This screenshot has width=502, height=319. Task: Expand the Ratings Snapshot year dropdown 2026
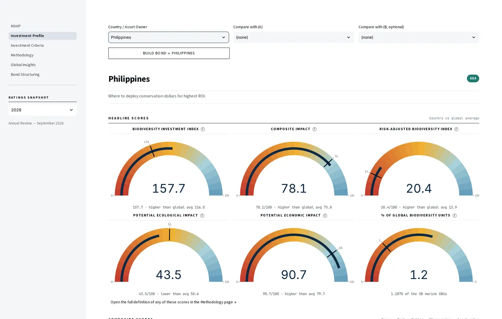43,110
